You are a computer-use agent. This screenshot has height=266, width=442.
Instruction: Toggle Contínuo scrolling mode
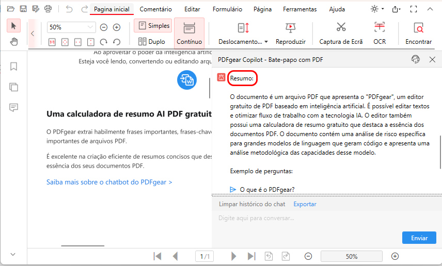click(x=189, y=32)
